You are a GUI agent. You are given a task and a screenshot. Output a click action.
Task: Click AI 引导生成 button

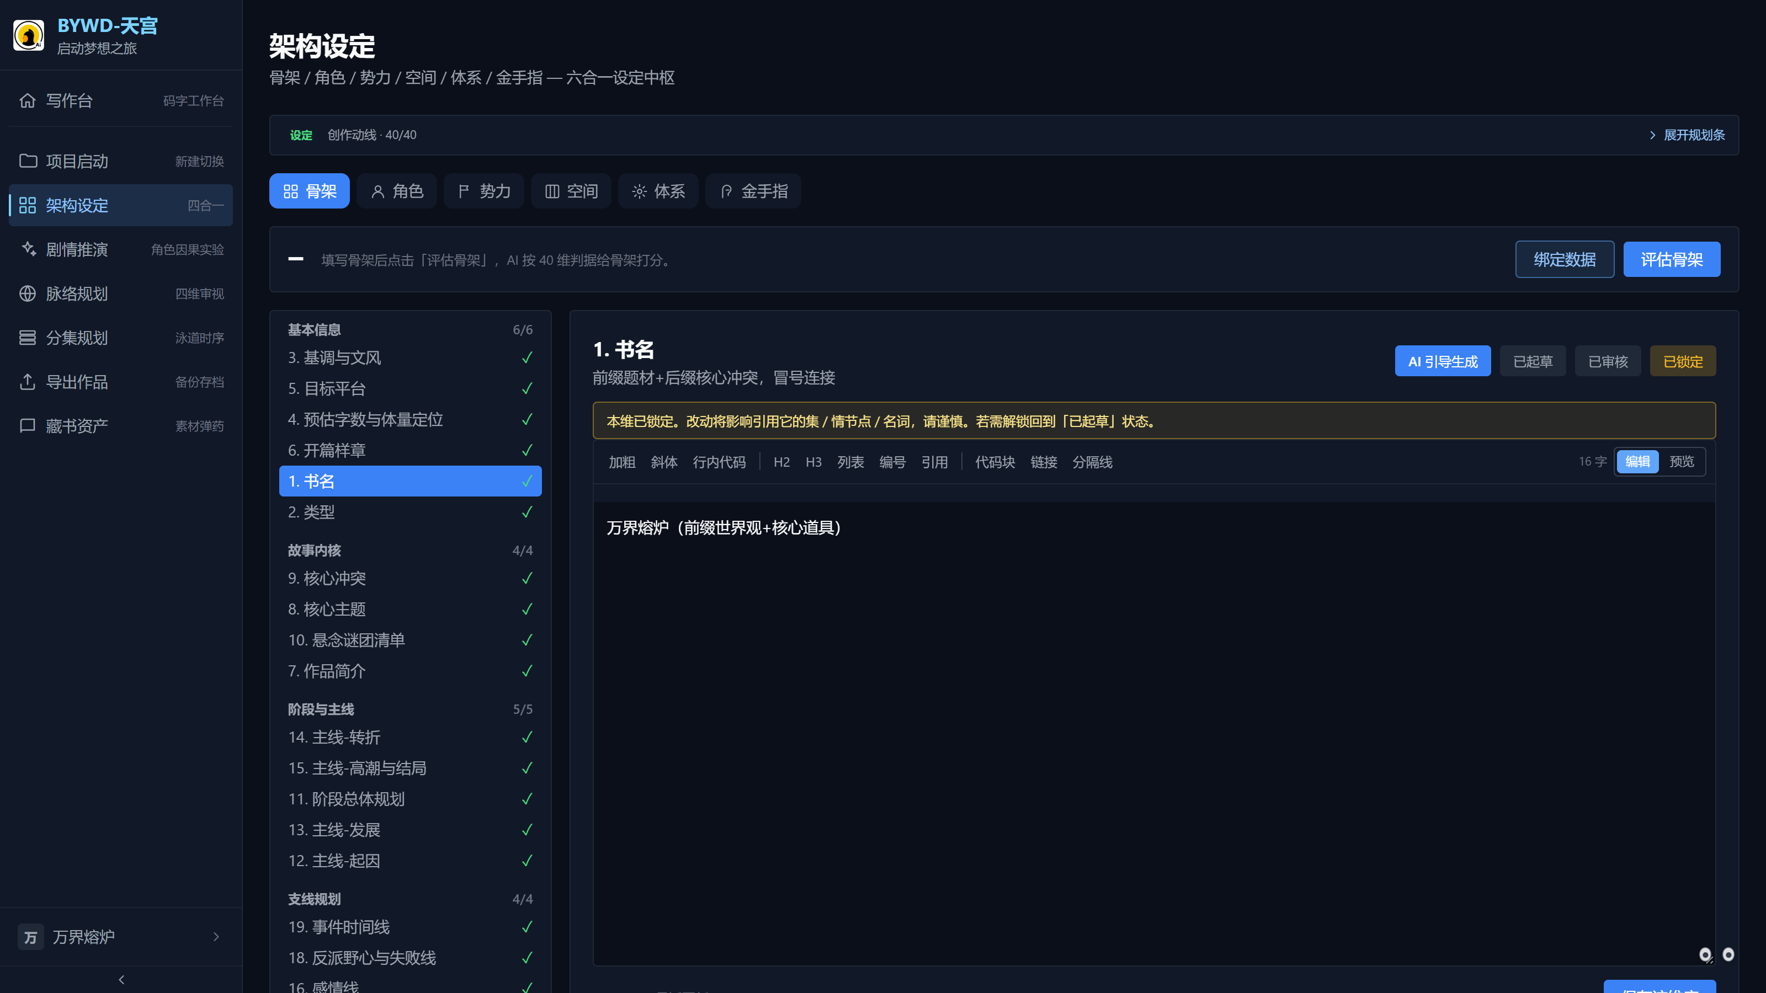point(1443,361)
